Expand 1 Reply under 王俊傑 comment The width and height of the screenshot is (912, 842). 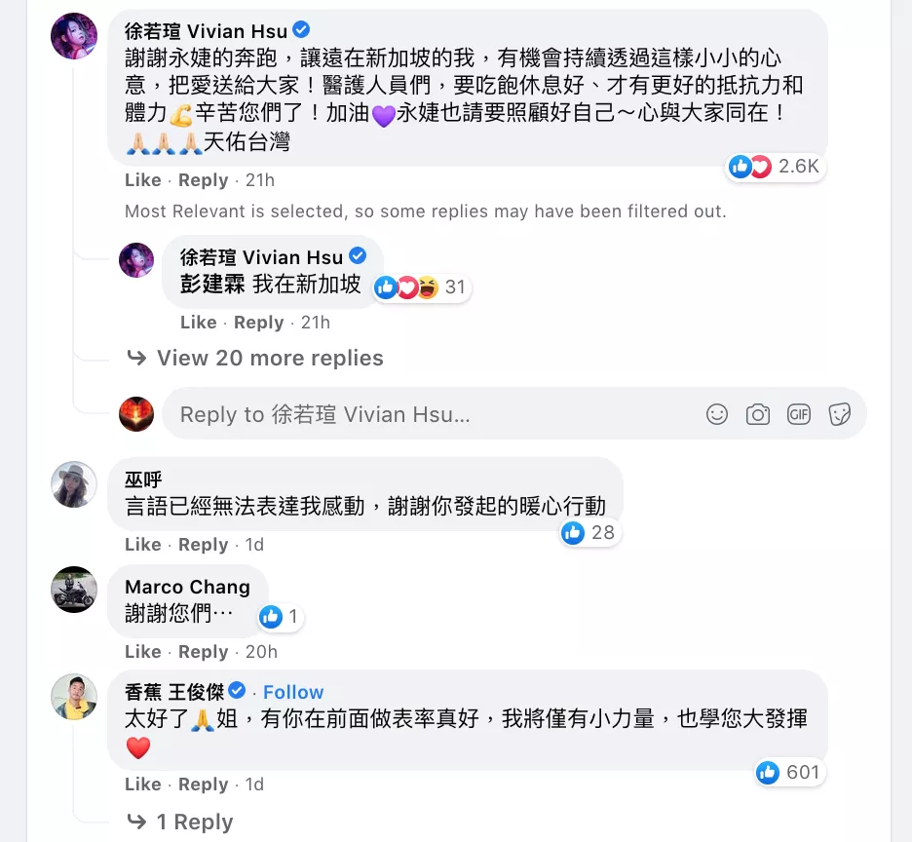click(180, 822)
